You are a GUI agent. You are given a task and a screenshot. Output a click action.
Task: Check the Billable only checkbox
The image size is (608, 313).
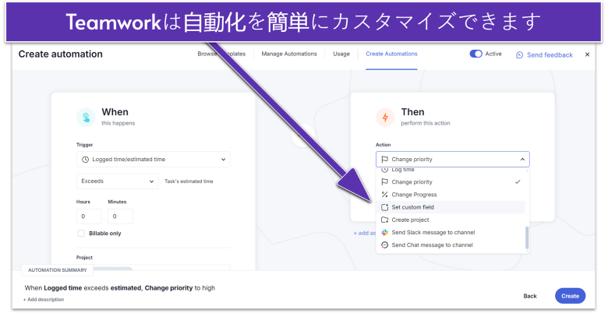[81, 234]
